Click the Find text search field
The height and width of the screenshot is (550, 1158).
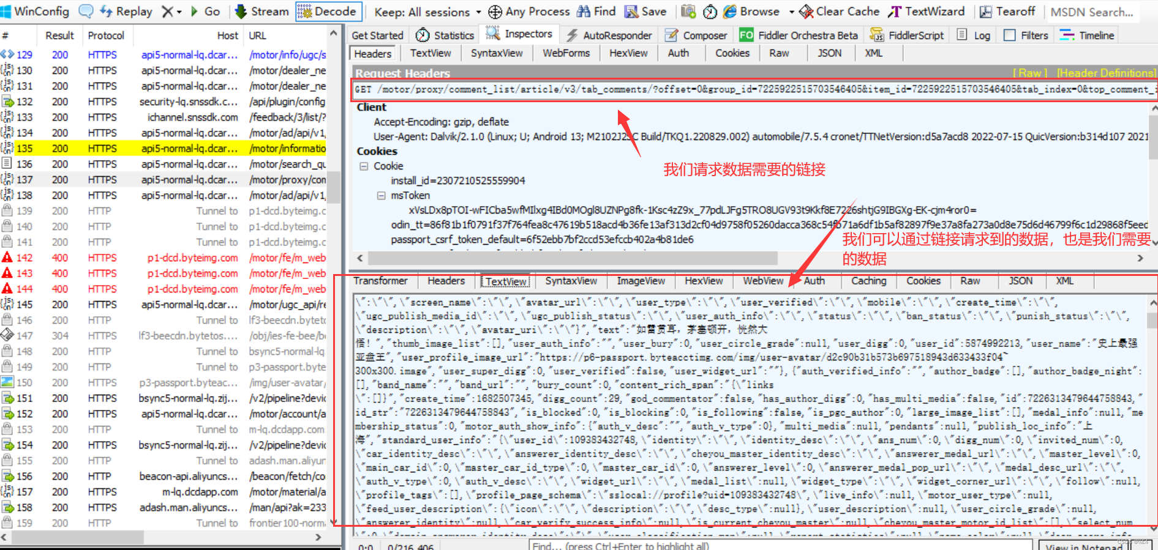tap(780, 546)
